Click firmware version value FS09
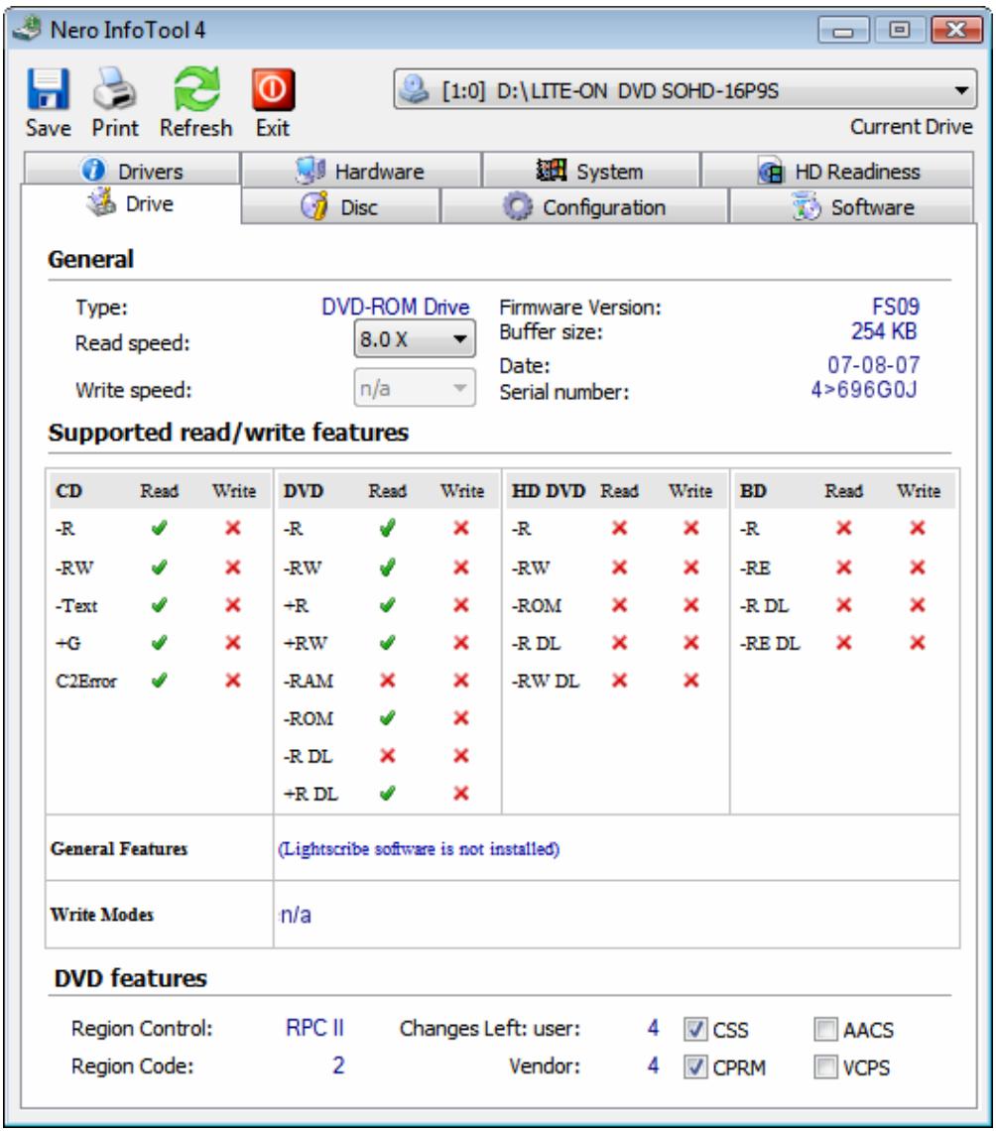This screenshot has width=996, height=1131. 896,306
